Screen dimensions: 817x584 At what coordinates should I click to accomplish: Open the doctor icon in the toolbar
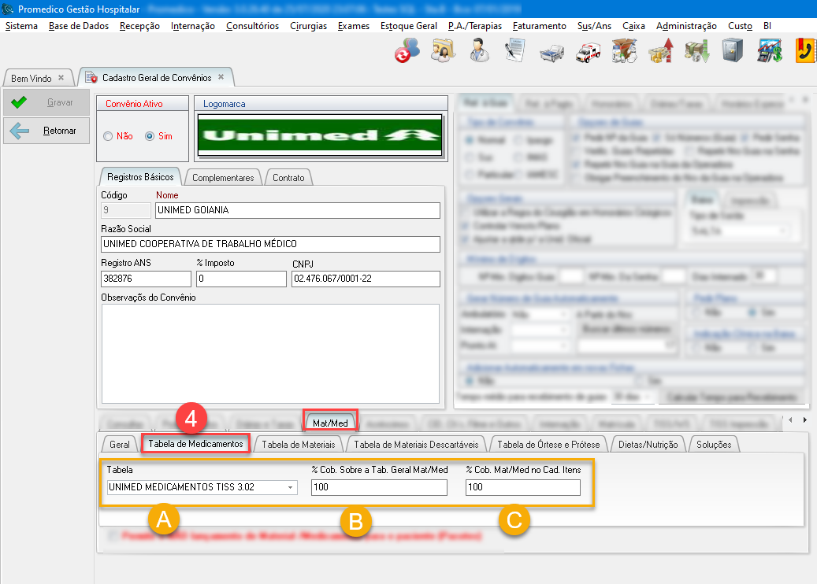(x=478, y=51)
